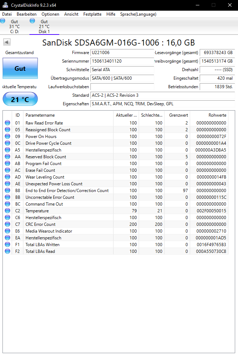Click status icon of Raw Read Error Rate
Screen dimensions: 238x356
7,123
